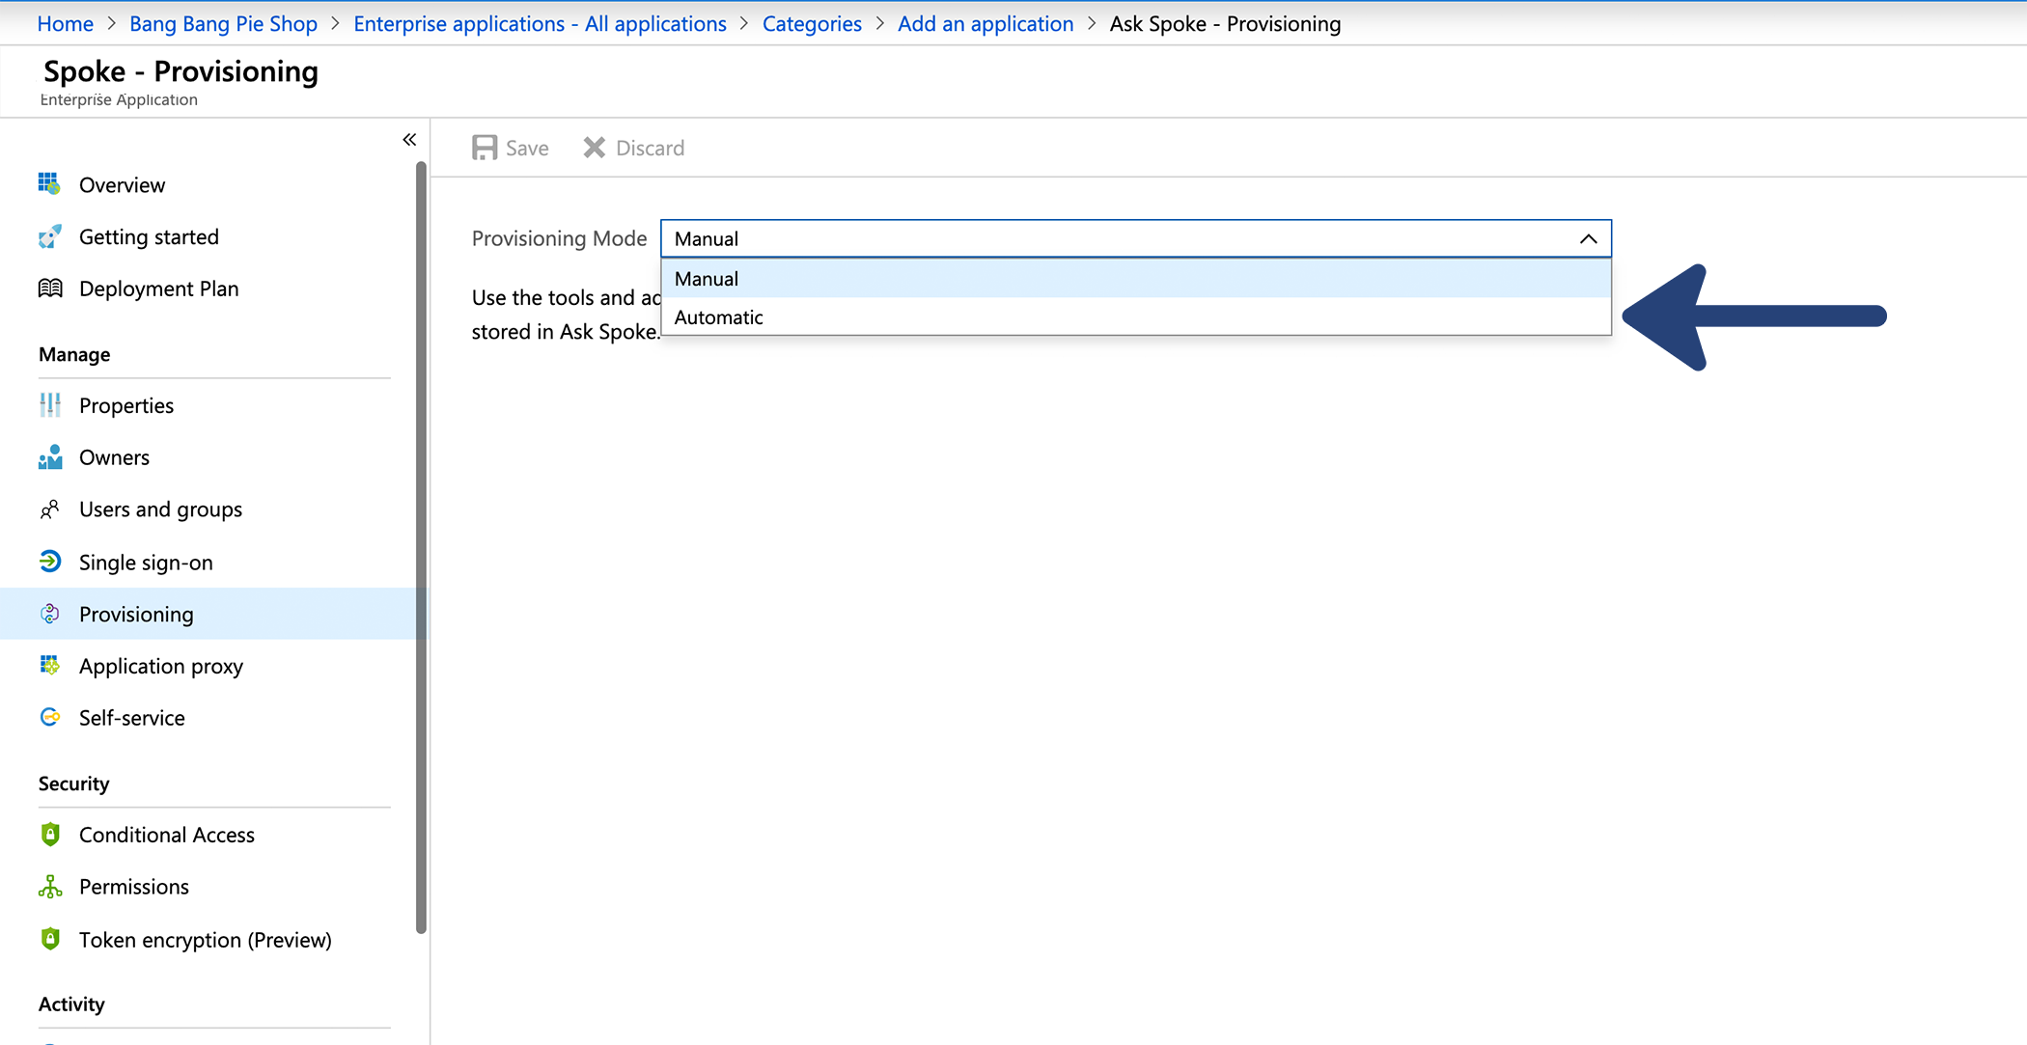
Task: Open Token encryption (Preview)
Action: pyautogui.click(x=206, y=940)
